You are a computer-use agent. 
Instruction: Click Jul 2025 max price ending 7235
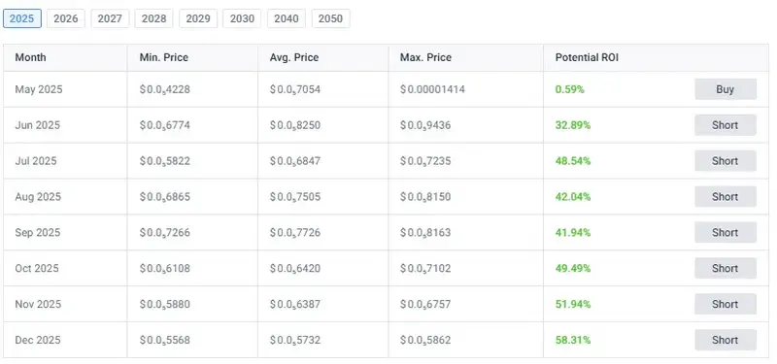pos(425,161)
